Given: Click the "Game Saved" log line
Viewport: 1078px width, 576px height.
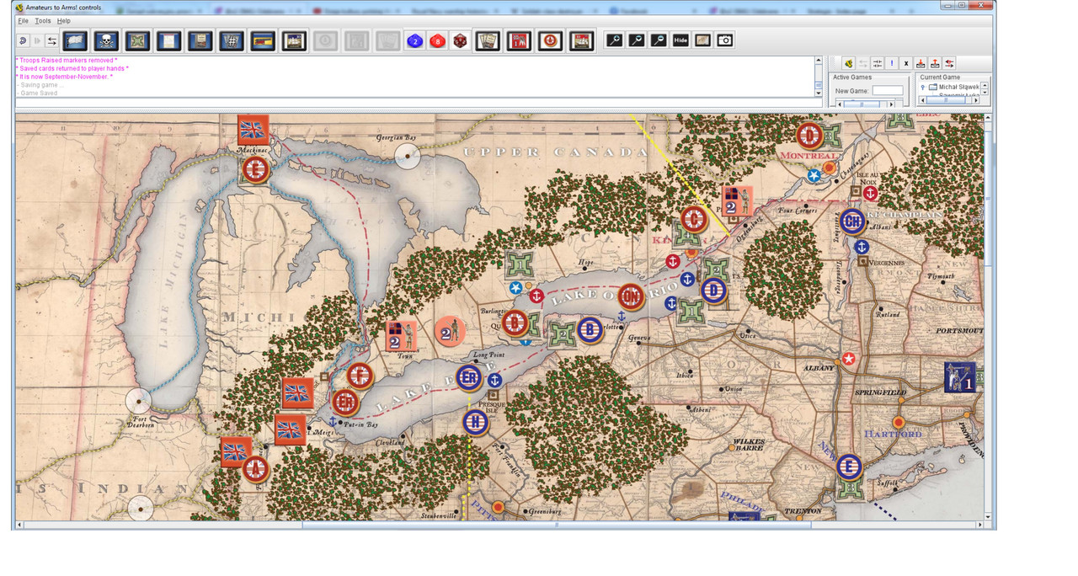Looking at the screenshot, I should tap(37, 93).
